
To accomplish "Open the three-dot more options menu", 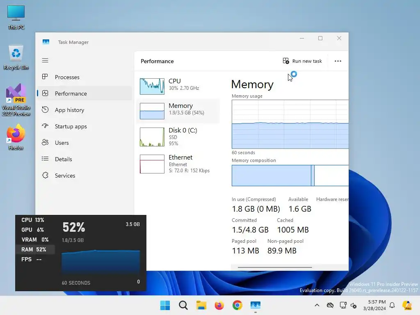I will click(x=338, y=61).
